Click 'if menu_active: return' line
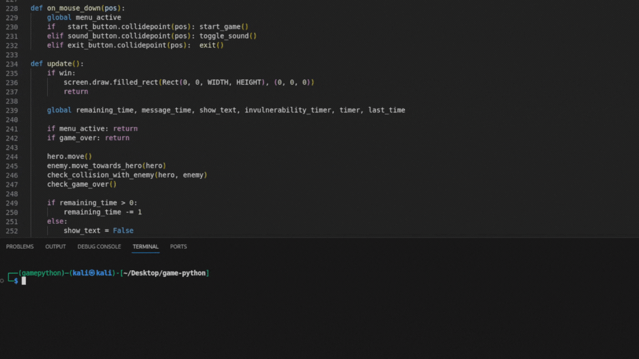Image resolution: width=639 pixels, height=359 pixels. (x=92, y=129)
